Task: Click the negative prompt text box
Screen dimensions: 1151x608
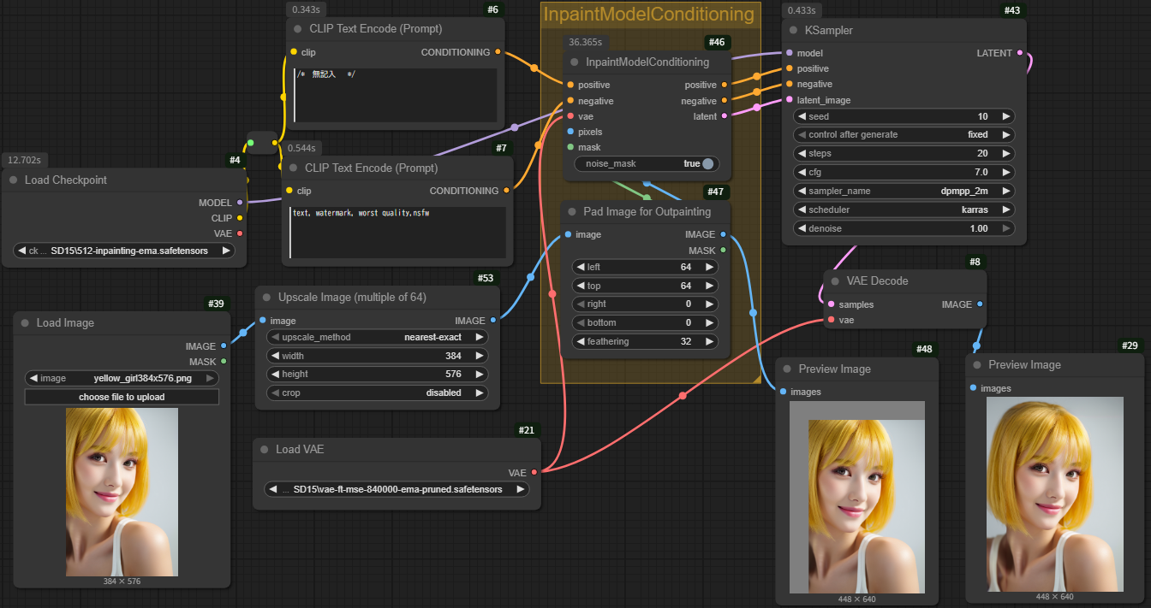Action: pyautogui.click(x=397, y=233)
